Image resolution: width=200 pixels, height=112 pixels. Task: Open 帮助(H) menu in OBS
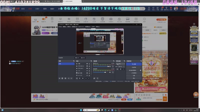pyautogui.click(x=98, y=27)
